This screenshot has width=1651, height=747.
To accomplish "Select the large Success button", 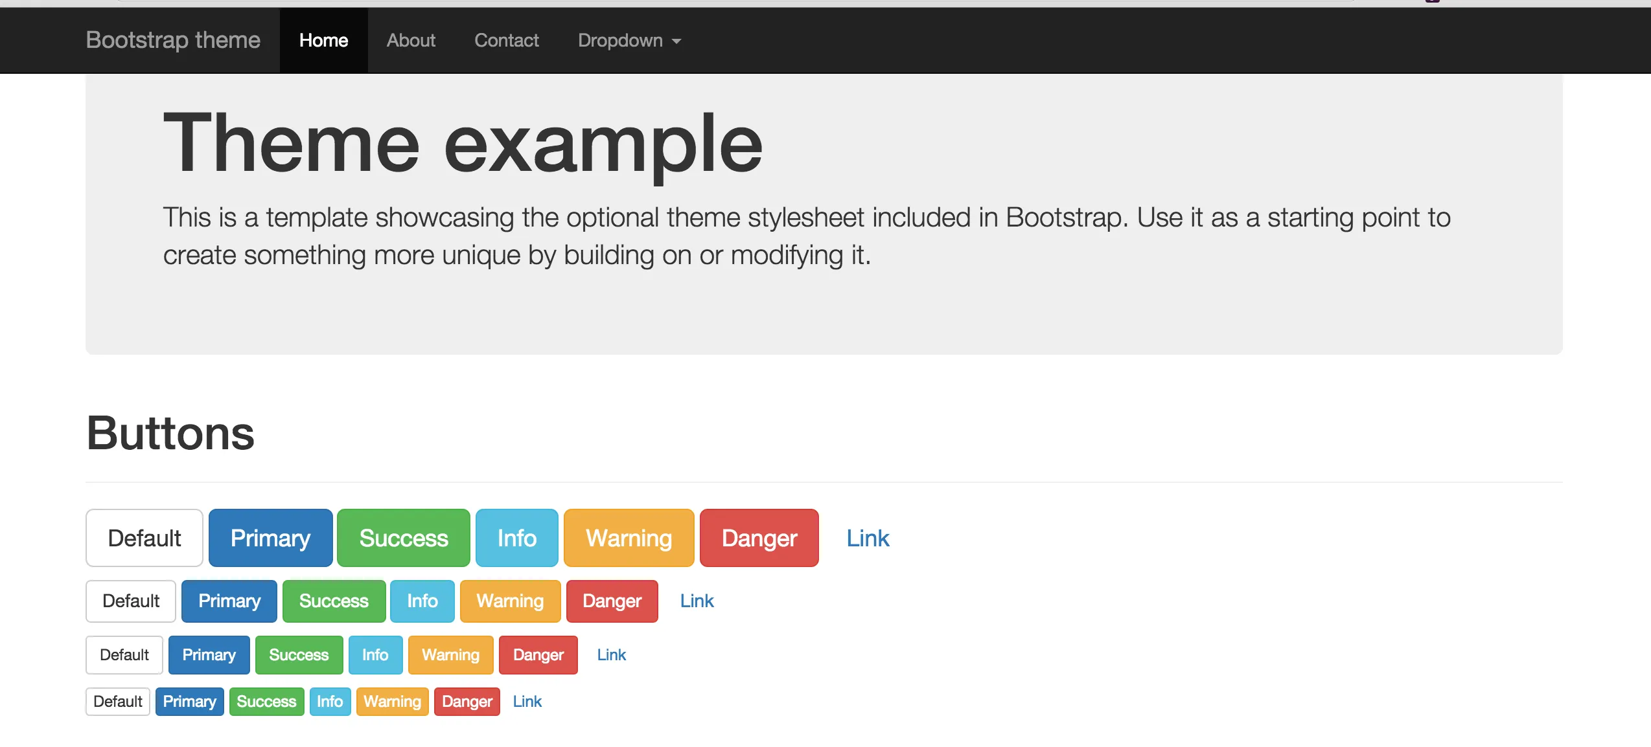I will point(404,538).
